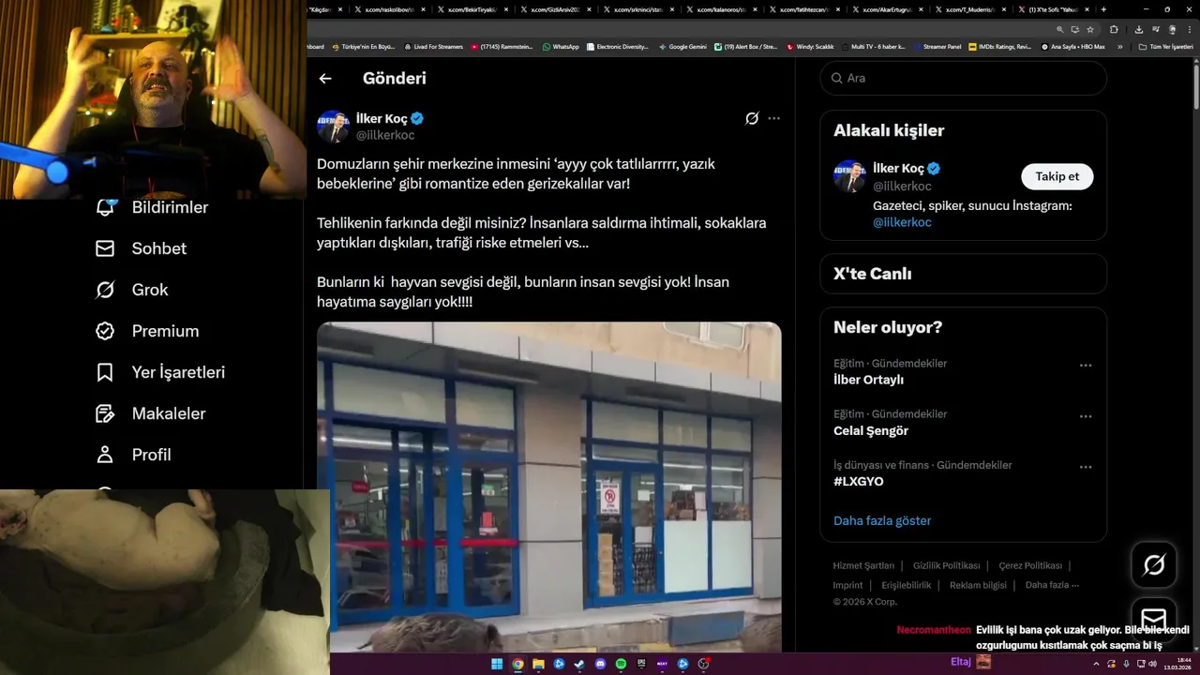This screenshot has height=675, width=1200.
Task: Click the @iilkerkoc handle under post author
Action: (385, 135)
